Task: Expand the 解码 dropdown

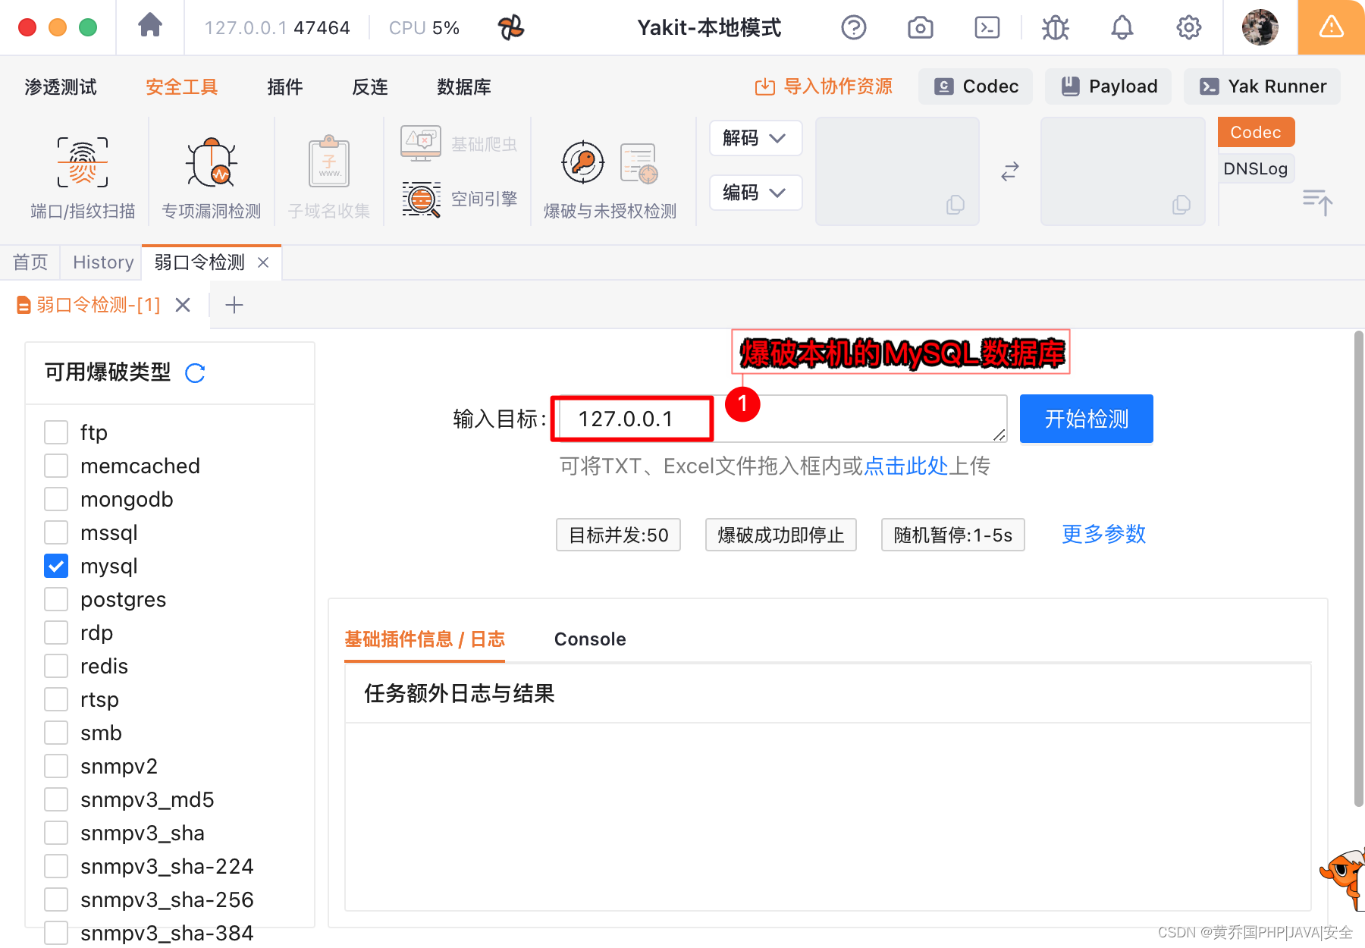Action: pyautogui.click(x=755, y=138)
